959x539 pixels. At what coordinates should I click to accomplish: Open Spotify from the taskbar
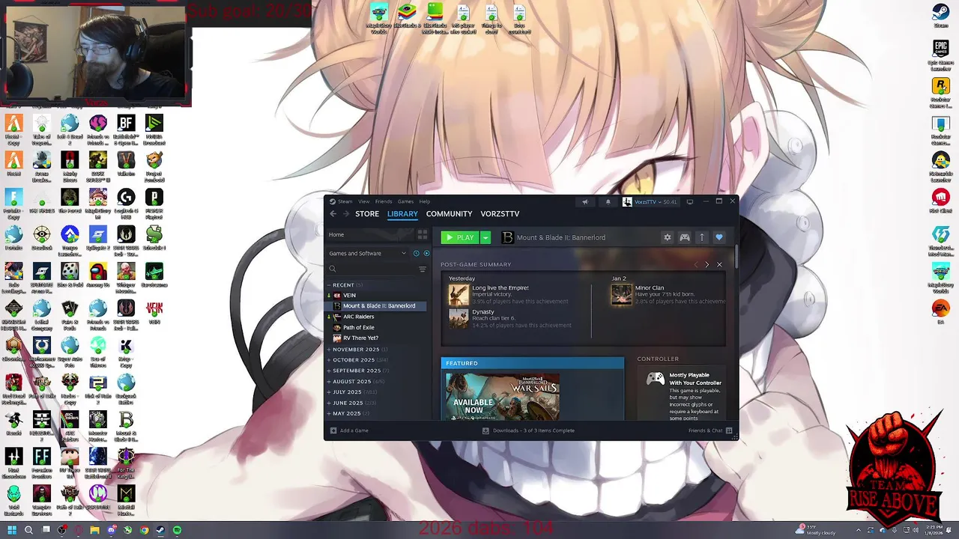click(x=177, y=530)
